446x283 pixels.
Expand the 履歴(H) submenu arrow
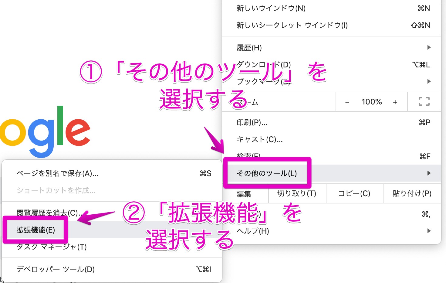click(429, 47)
